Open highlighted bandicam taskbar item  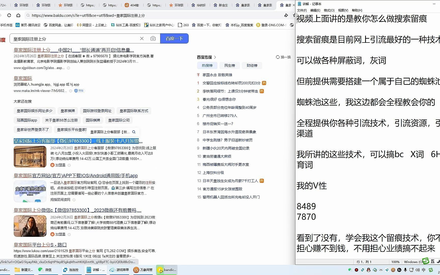(167, 270)
